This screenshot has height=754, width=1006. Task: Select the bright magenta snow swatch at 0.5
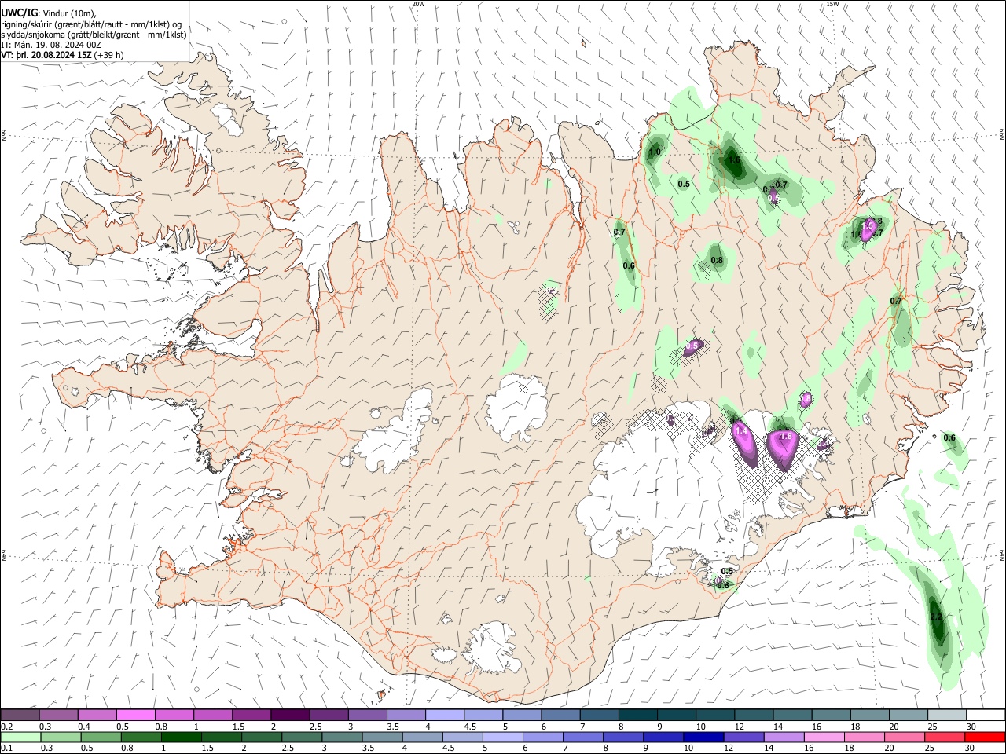pyautogui.click(x=136, y=716)
